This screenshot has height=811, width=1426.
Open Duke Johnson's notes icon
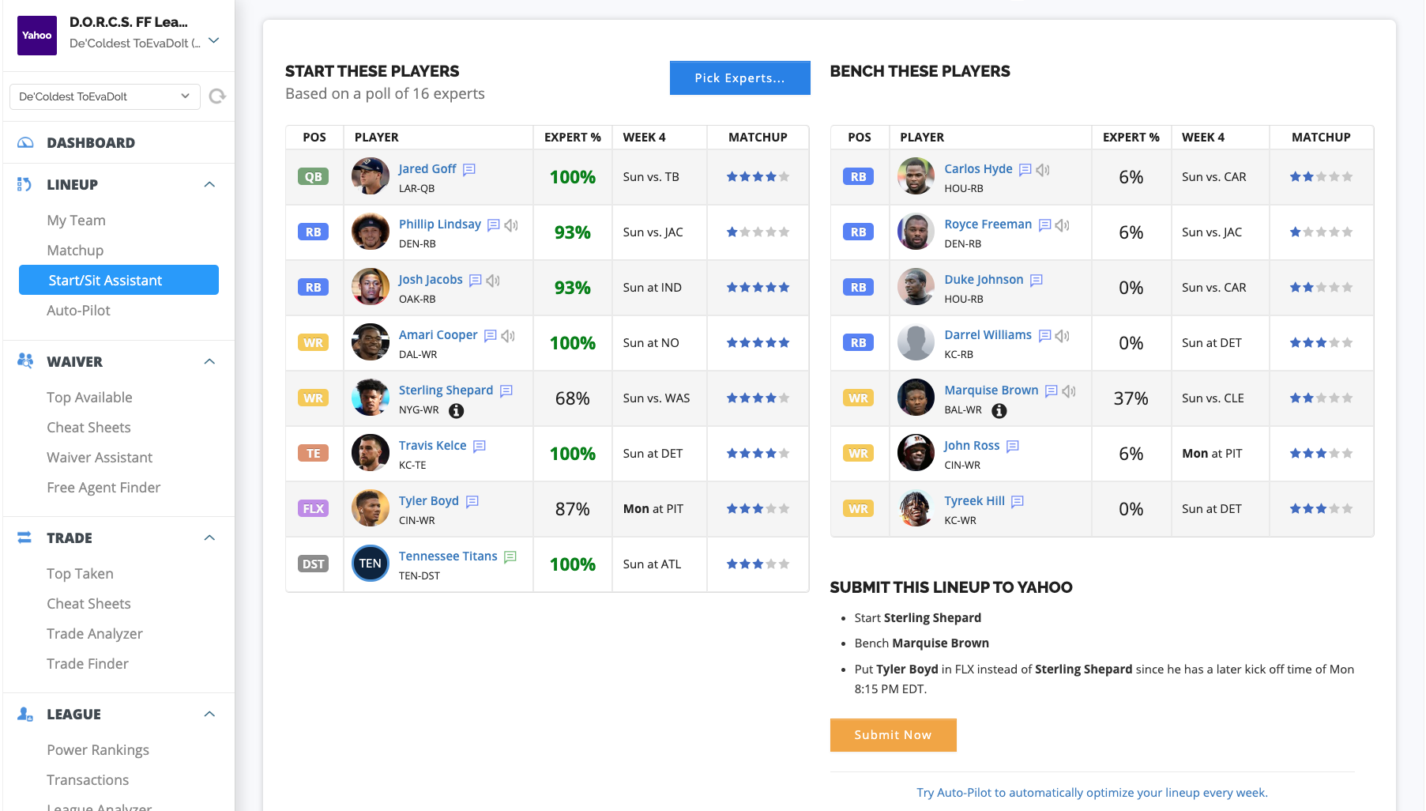click(1037, 280)
